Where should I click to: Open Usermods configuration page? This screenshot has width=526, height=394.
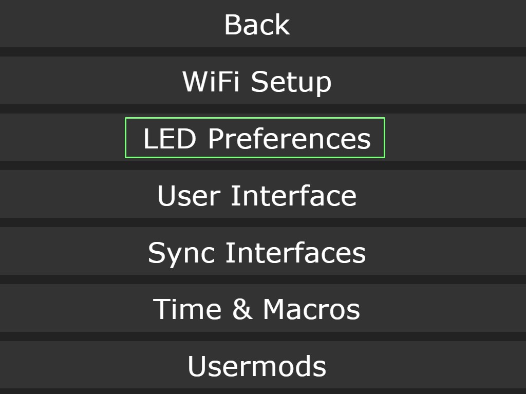tap(257, 366)
